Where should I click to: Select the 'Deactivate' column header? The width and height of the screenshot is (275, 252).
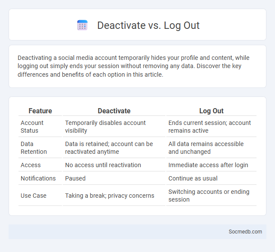click(x=114, y=111)
